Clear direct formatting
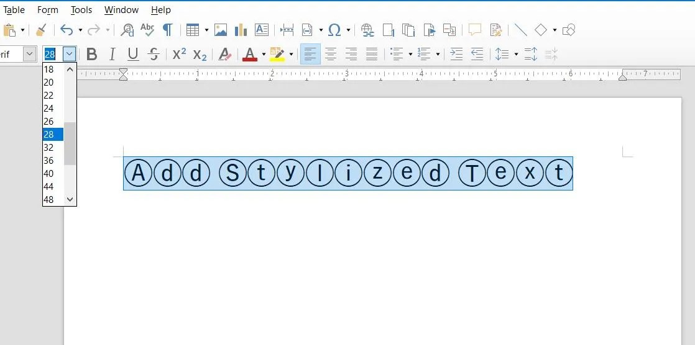The width and height of the screenshot is (695, 345). click(x=225, y=55)
